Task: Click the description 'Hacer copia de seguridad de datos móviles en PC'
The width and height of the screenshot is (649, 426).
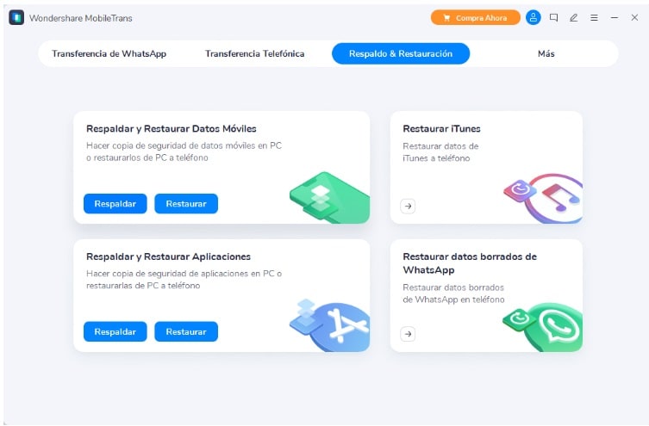Action: (184, 151)
